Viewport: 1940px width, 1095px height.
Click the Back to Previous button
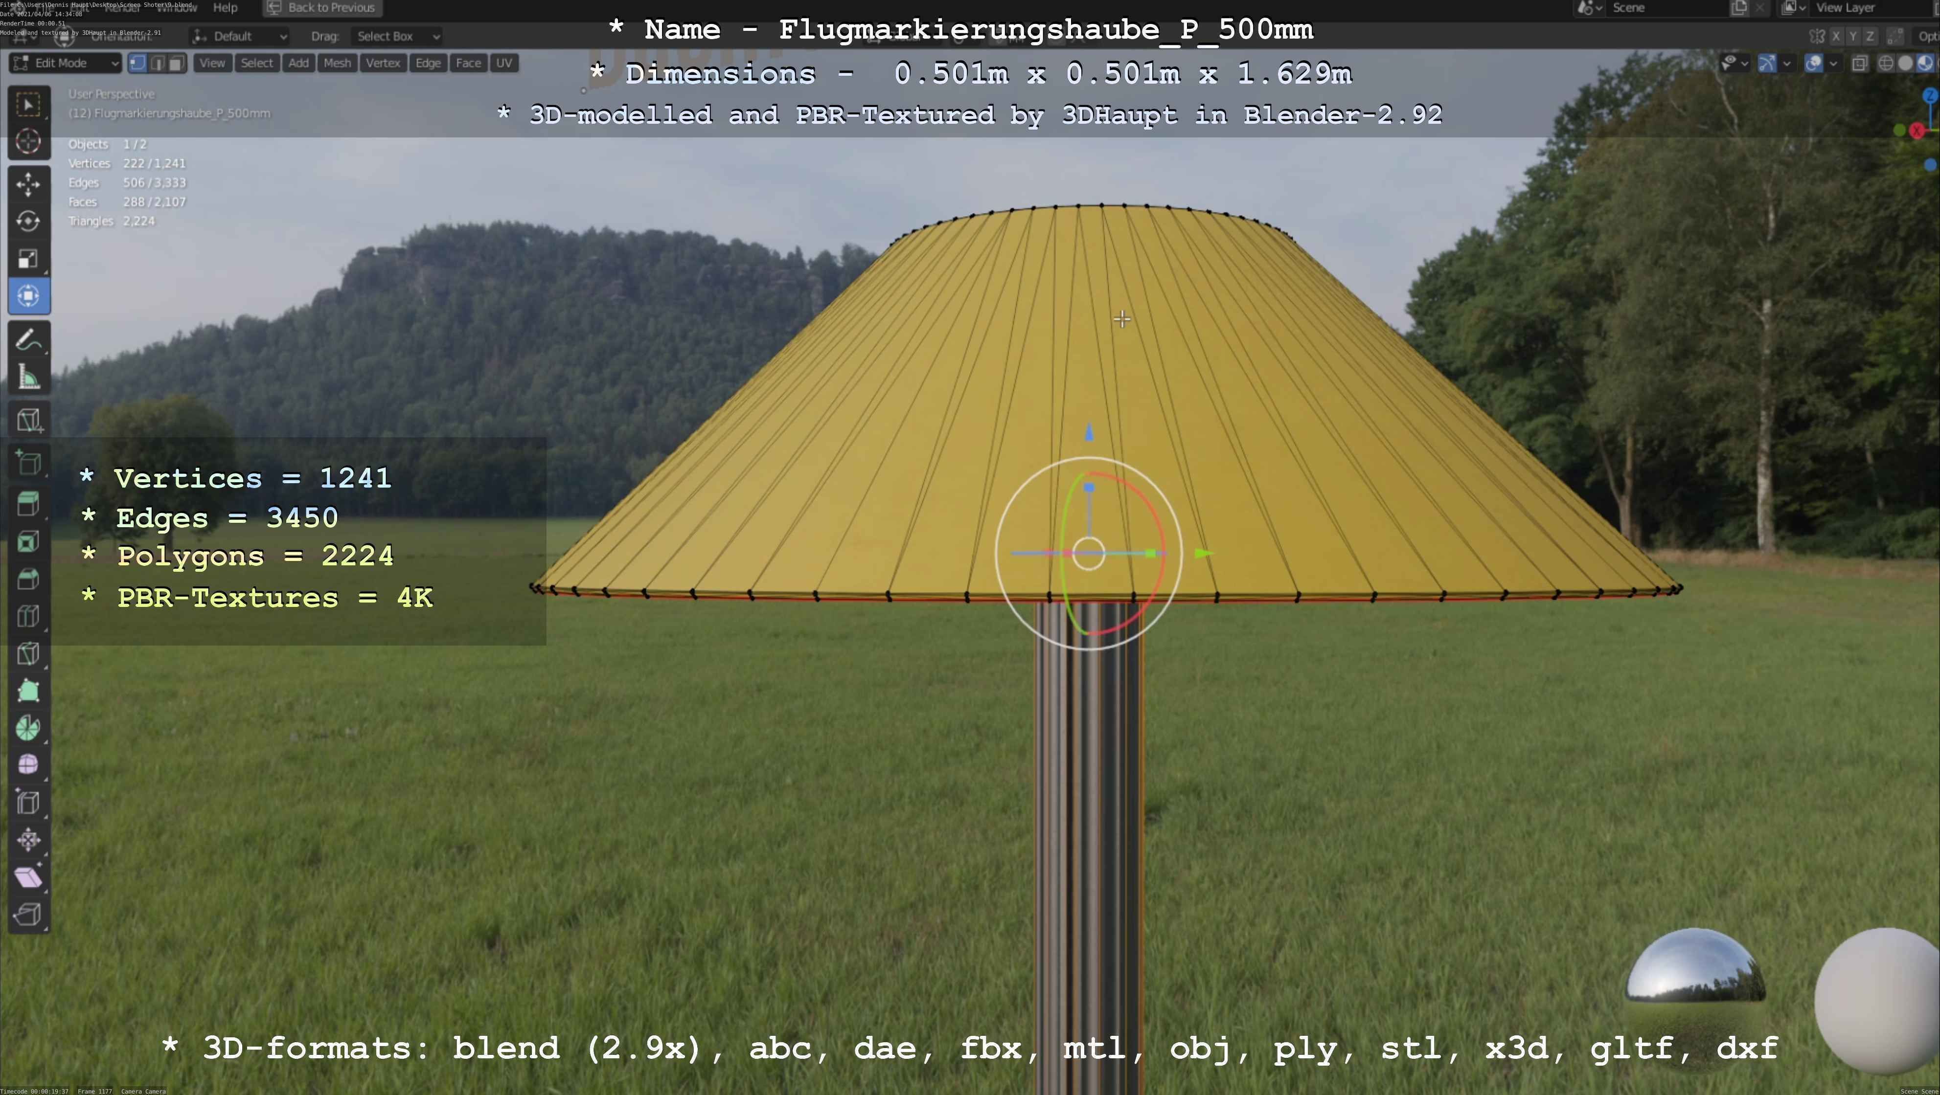tap(321, 7)
